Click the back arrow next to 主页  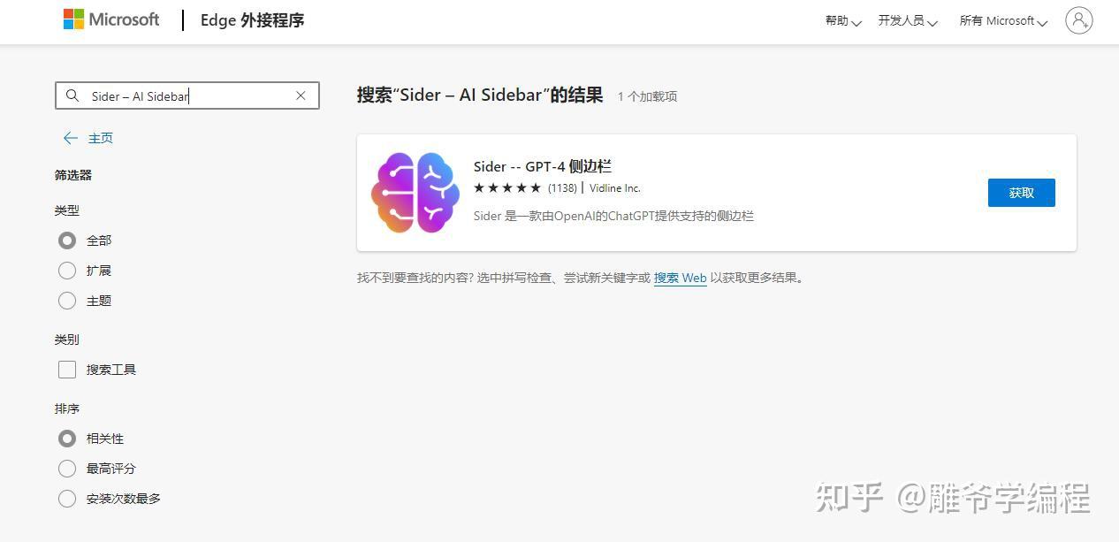pyautogui.click(x=71, y=138)
